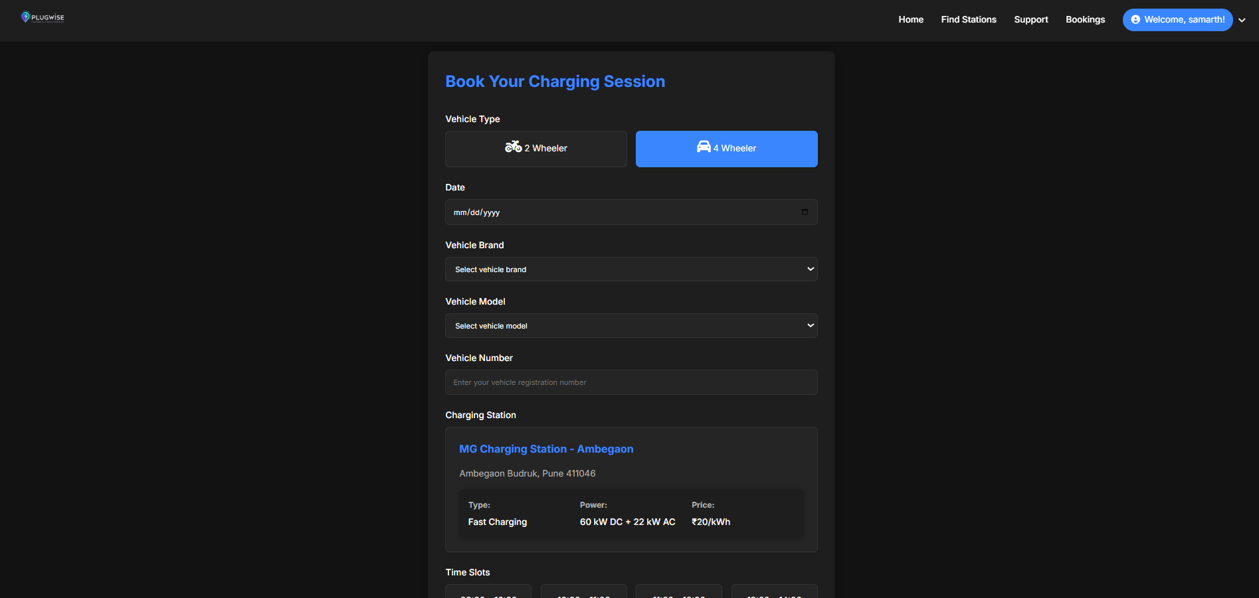Pick the 10:00 - 11:00 time slot
Image resolution: width=1259 pixels, height=598 pixels.
583,592
